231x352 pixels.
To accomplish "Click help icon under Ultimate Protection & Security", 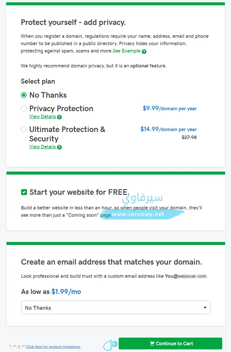I will (x=60, y=147).
